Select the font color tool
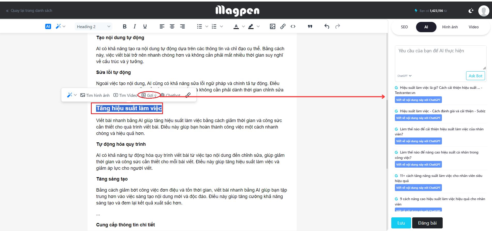The image size is (492, 231). click(236, 26)
